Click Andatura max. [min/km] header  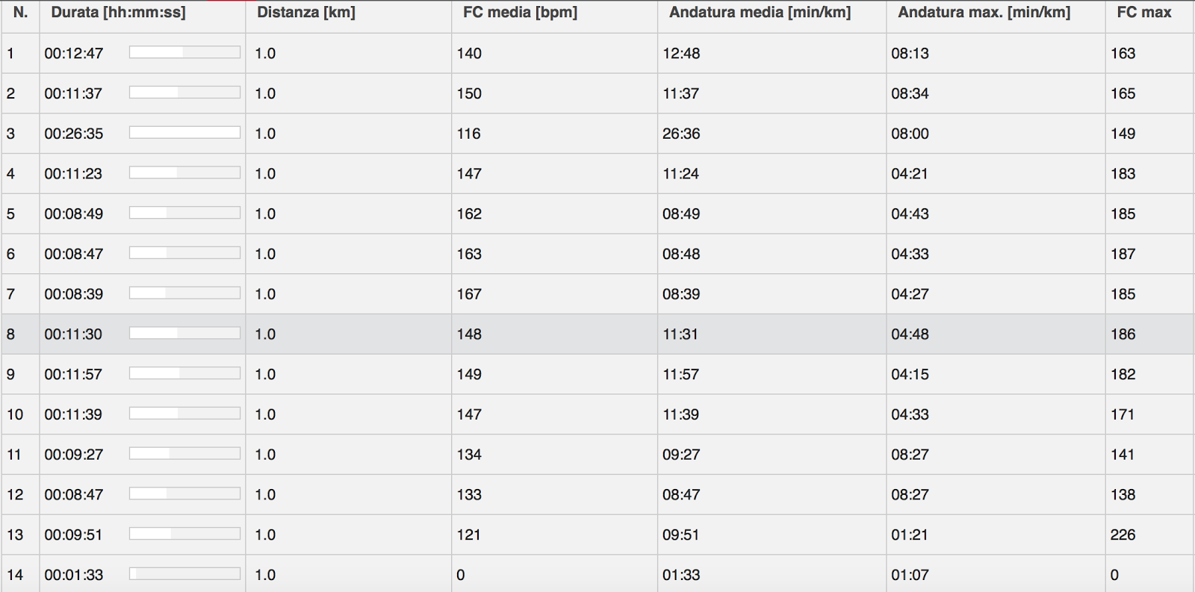tap(984, 13)
